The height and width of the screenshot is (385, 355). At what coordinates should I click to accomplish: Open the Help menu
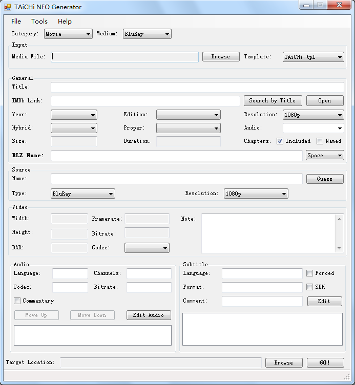click(x=65, y=22)
